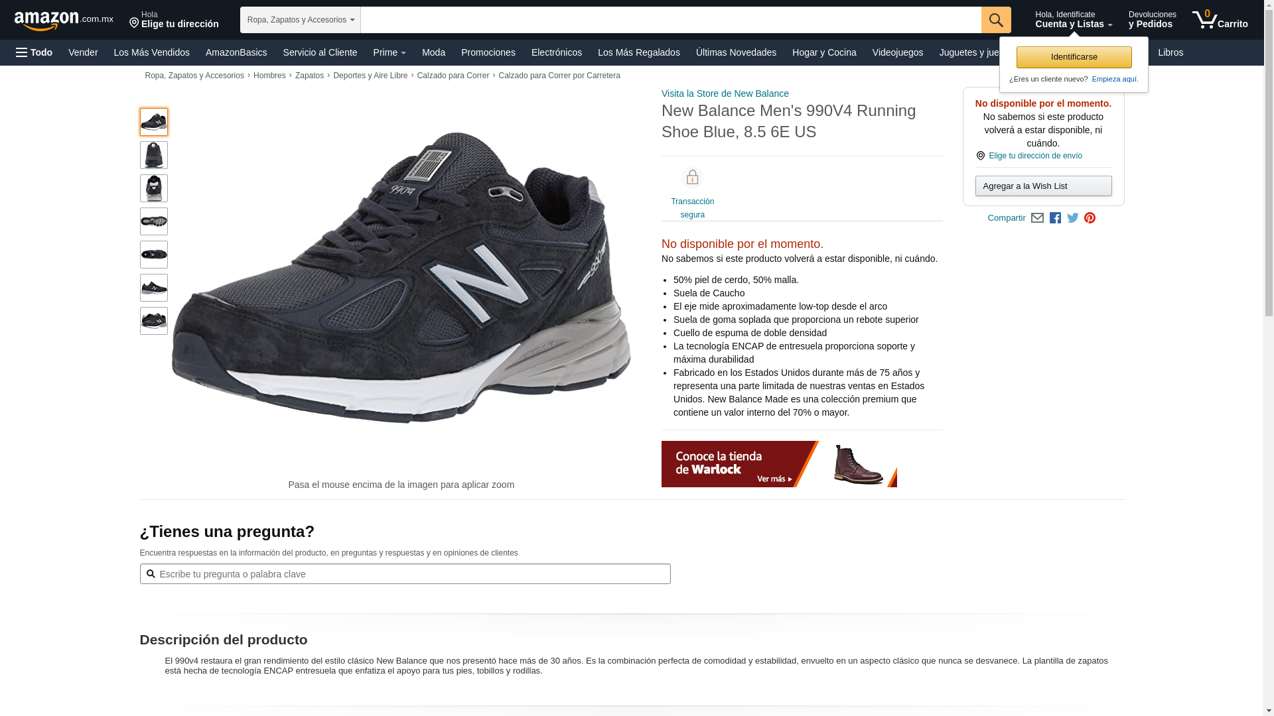
Task: Click the search magnifier button
Action: click(996, 20)
